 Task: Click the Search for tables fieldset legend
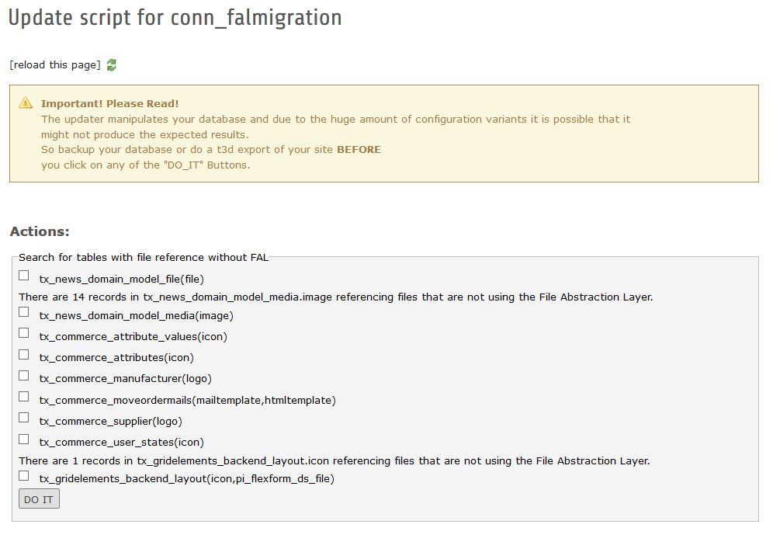[x=144, y=257]
